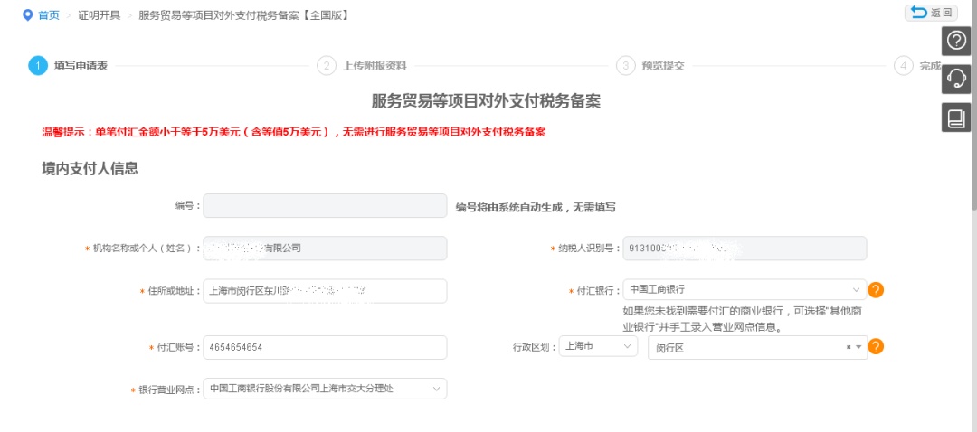Image resolution: width=977 pixels, height=432 pixels.
Task: Clear the 闵行区 selection with the × icon
Action: coord(849,347)
